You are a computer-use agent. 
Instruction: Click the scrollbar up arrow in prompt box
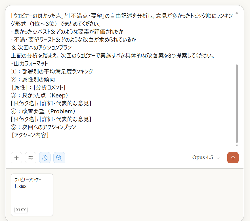(237, 13)
